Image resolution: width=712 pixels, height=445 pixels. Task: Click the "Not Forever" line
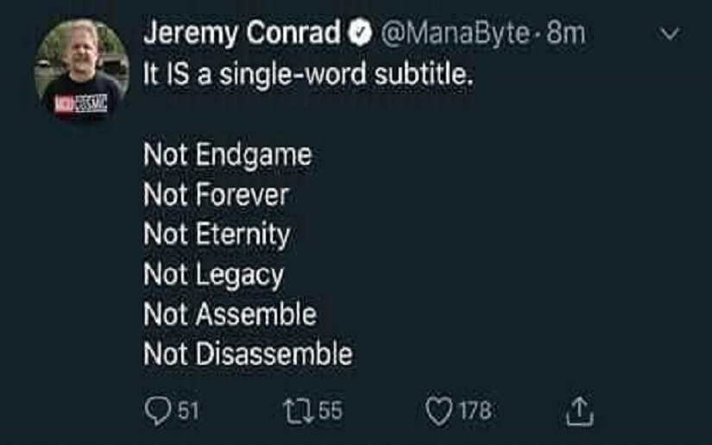[216, 195]
